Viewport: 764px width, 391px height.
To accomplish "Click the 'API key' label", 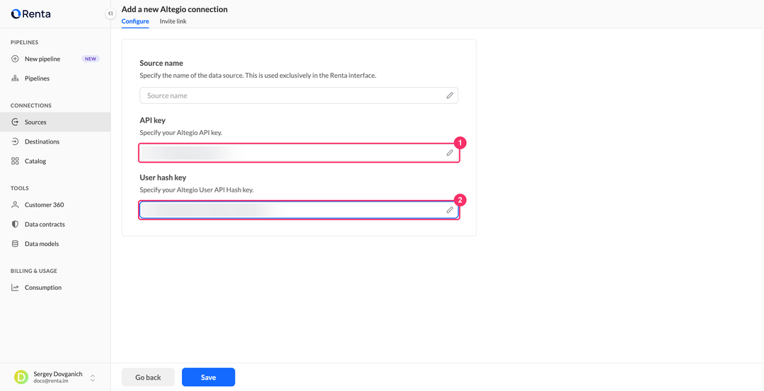I will tap(153, 120).
